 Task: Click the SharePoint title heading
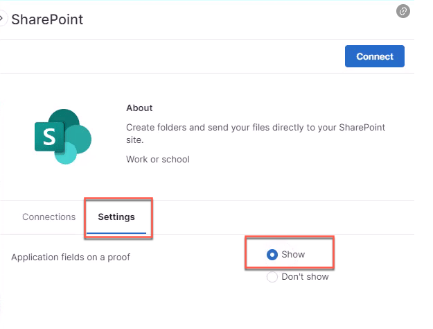47,19
